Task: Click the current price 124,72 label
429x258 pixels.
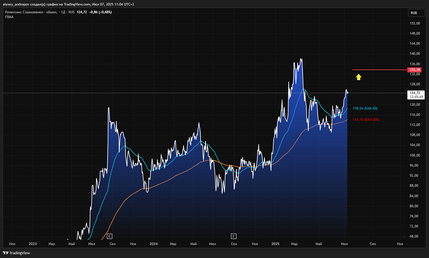Action: pyautogui.click(x=415, y=93)
